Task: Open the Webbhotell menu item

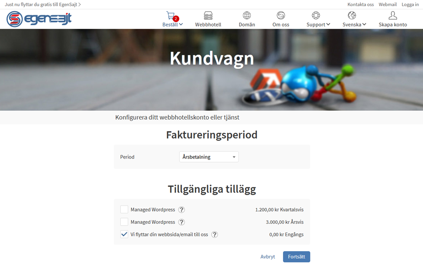Action: 208,25
